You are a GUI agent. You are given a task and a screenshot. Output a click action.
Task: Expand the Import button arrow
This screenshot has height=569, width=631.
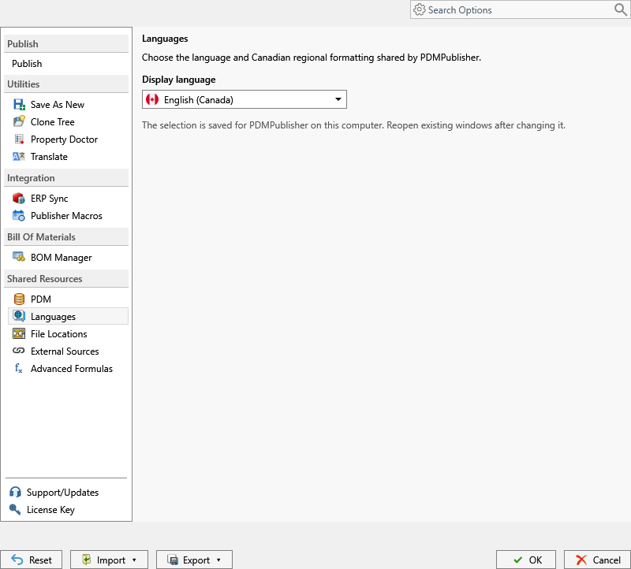coord(134,560)
